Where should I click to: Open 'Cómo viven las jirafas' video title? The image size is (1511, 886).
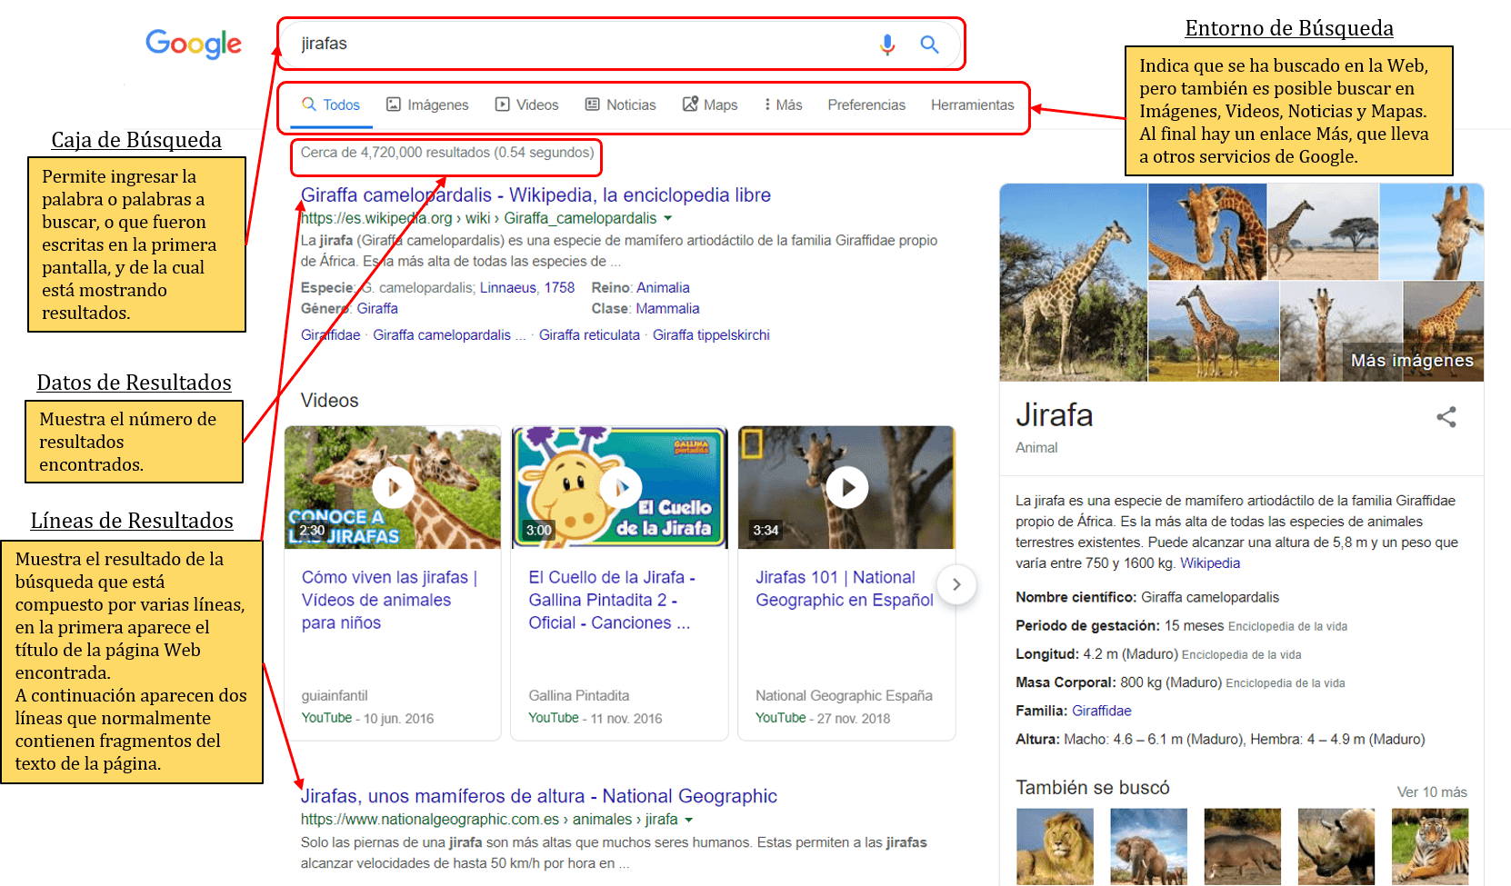click(x=389, y=600)
